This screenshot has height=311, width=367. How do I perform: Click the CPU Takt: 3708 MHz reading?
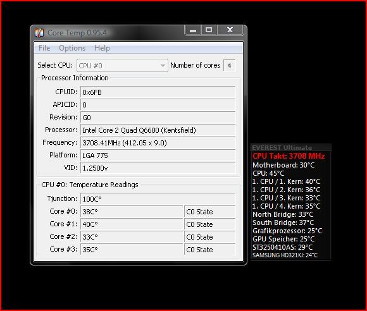(289, 156)
